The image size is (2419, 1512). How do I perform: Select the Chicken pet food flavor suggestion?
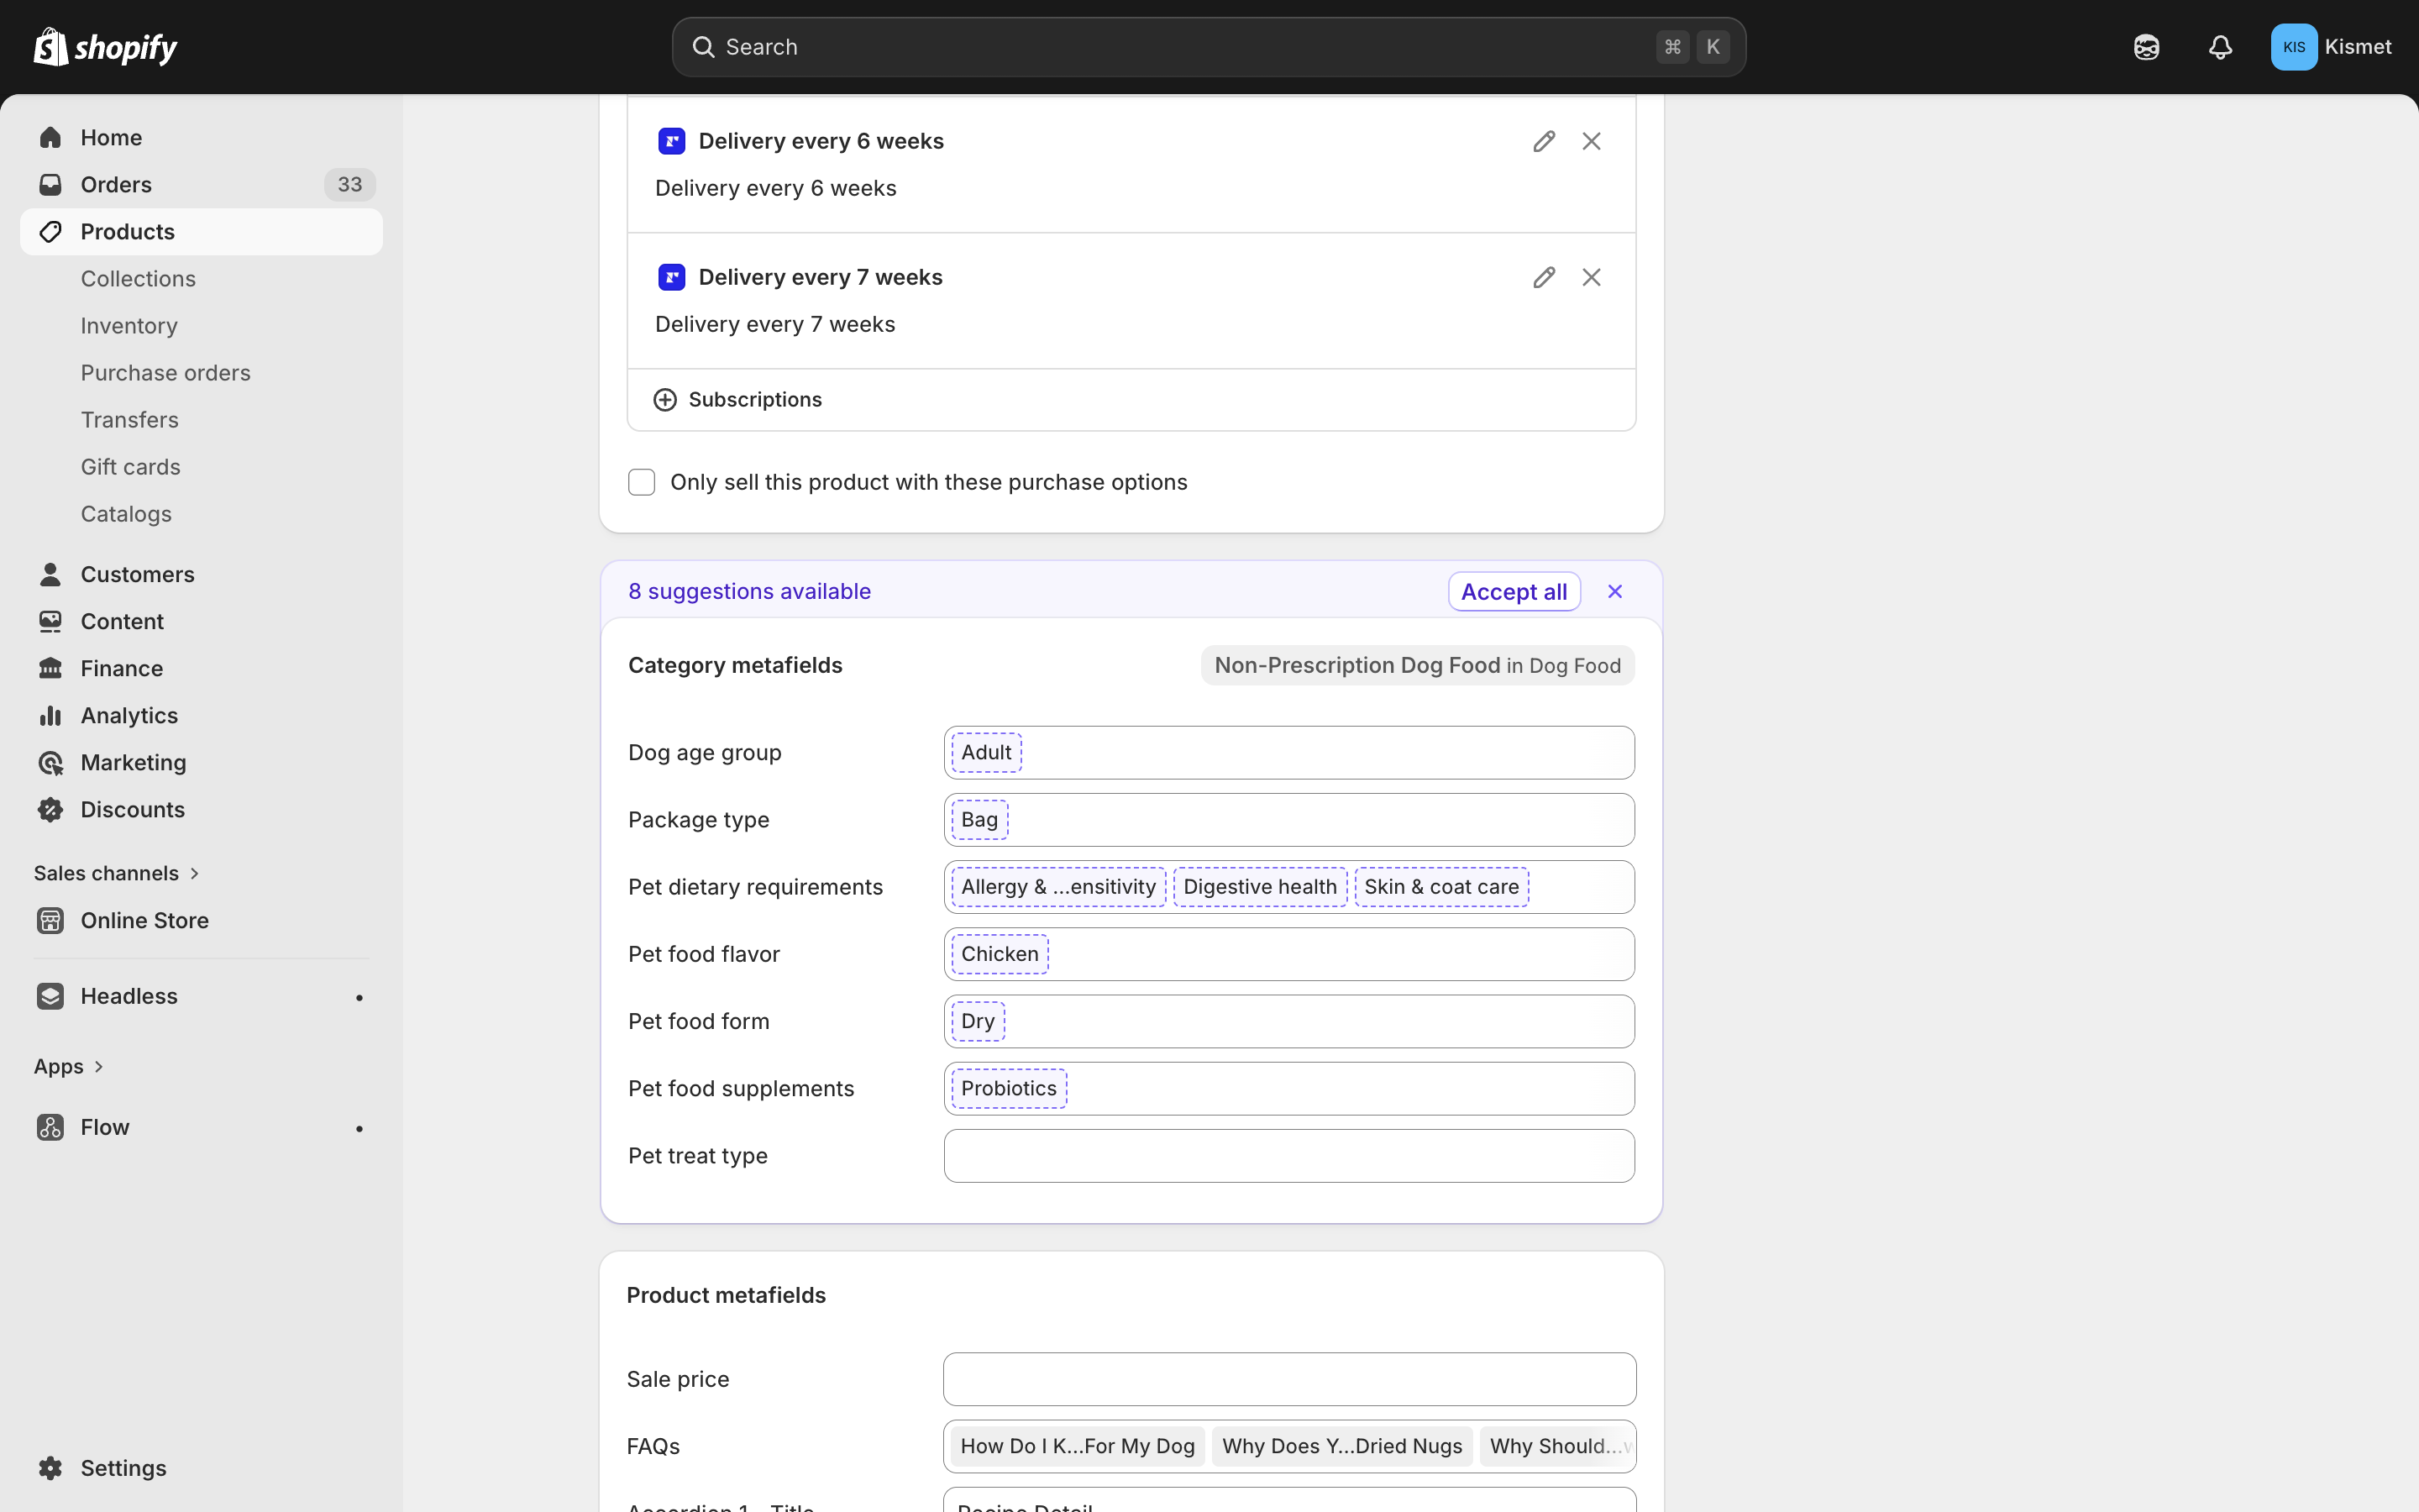(998, 953)
